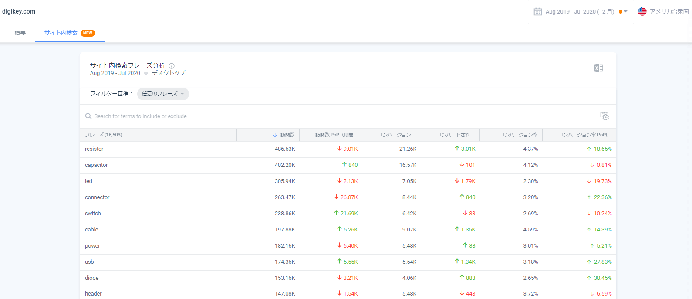692x299 pixels.
Task: Click the Excel export icon
Action: (598, 68)
